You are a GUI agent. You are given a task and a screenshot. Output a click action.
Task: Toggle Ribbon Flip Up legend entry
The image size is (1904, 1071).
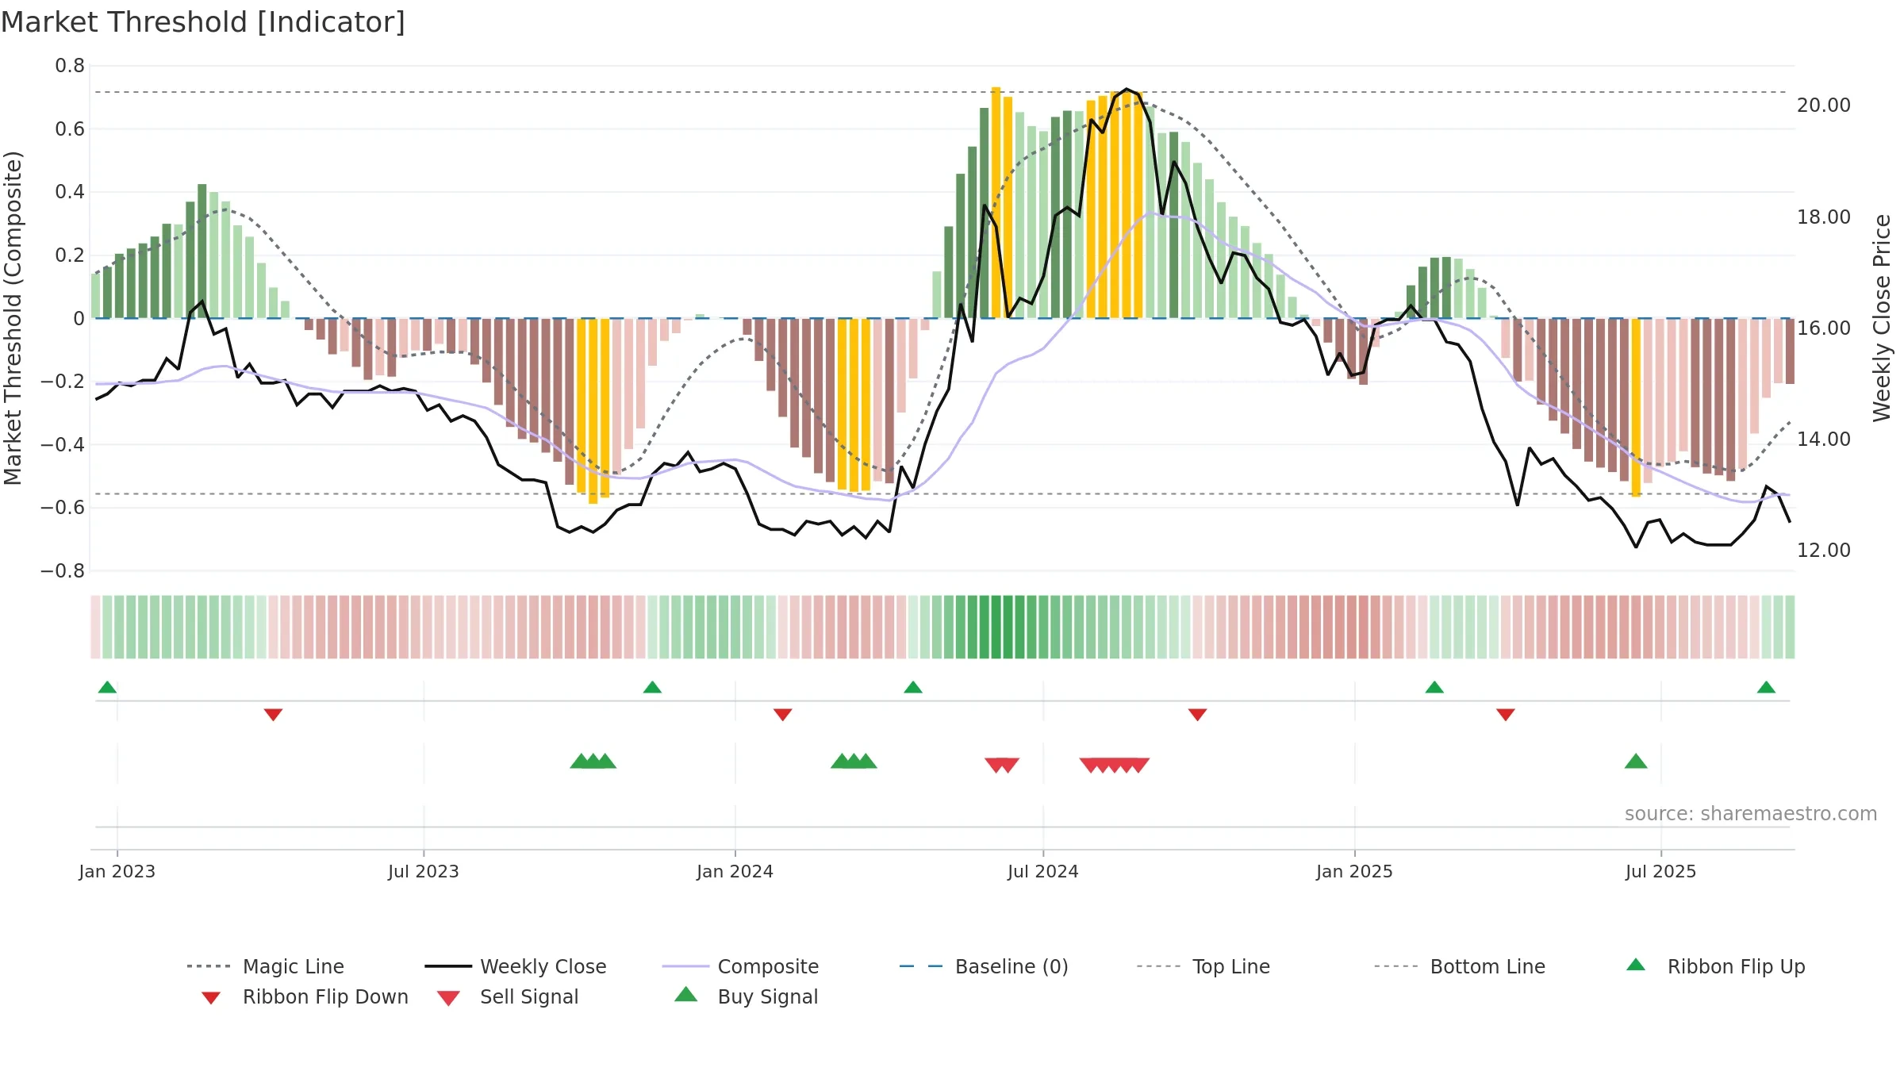1715,966
